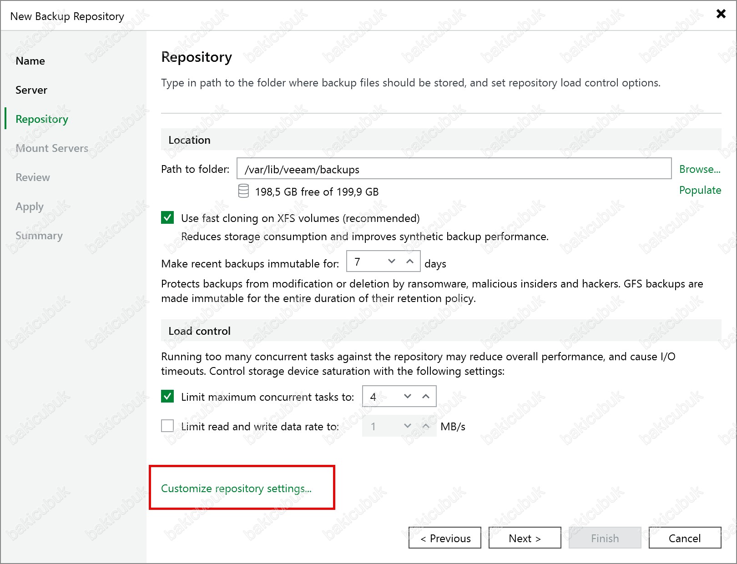
Task: Click Populate to refresh storage capacity
Action: tap(700, 190)
